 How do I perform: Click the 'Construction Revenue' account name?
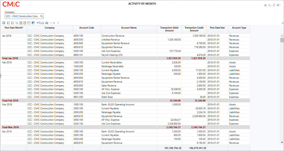[113, 36]
